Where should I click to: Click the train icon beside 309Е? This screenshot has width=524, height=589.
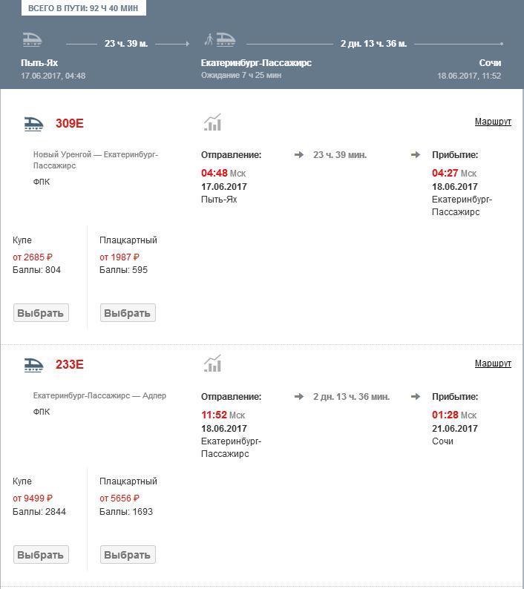(x=33, y=124)
